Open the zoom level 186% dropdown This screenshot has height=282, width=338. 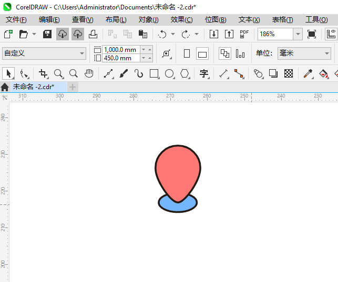click(298, 34)
